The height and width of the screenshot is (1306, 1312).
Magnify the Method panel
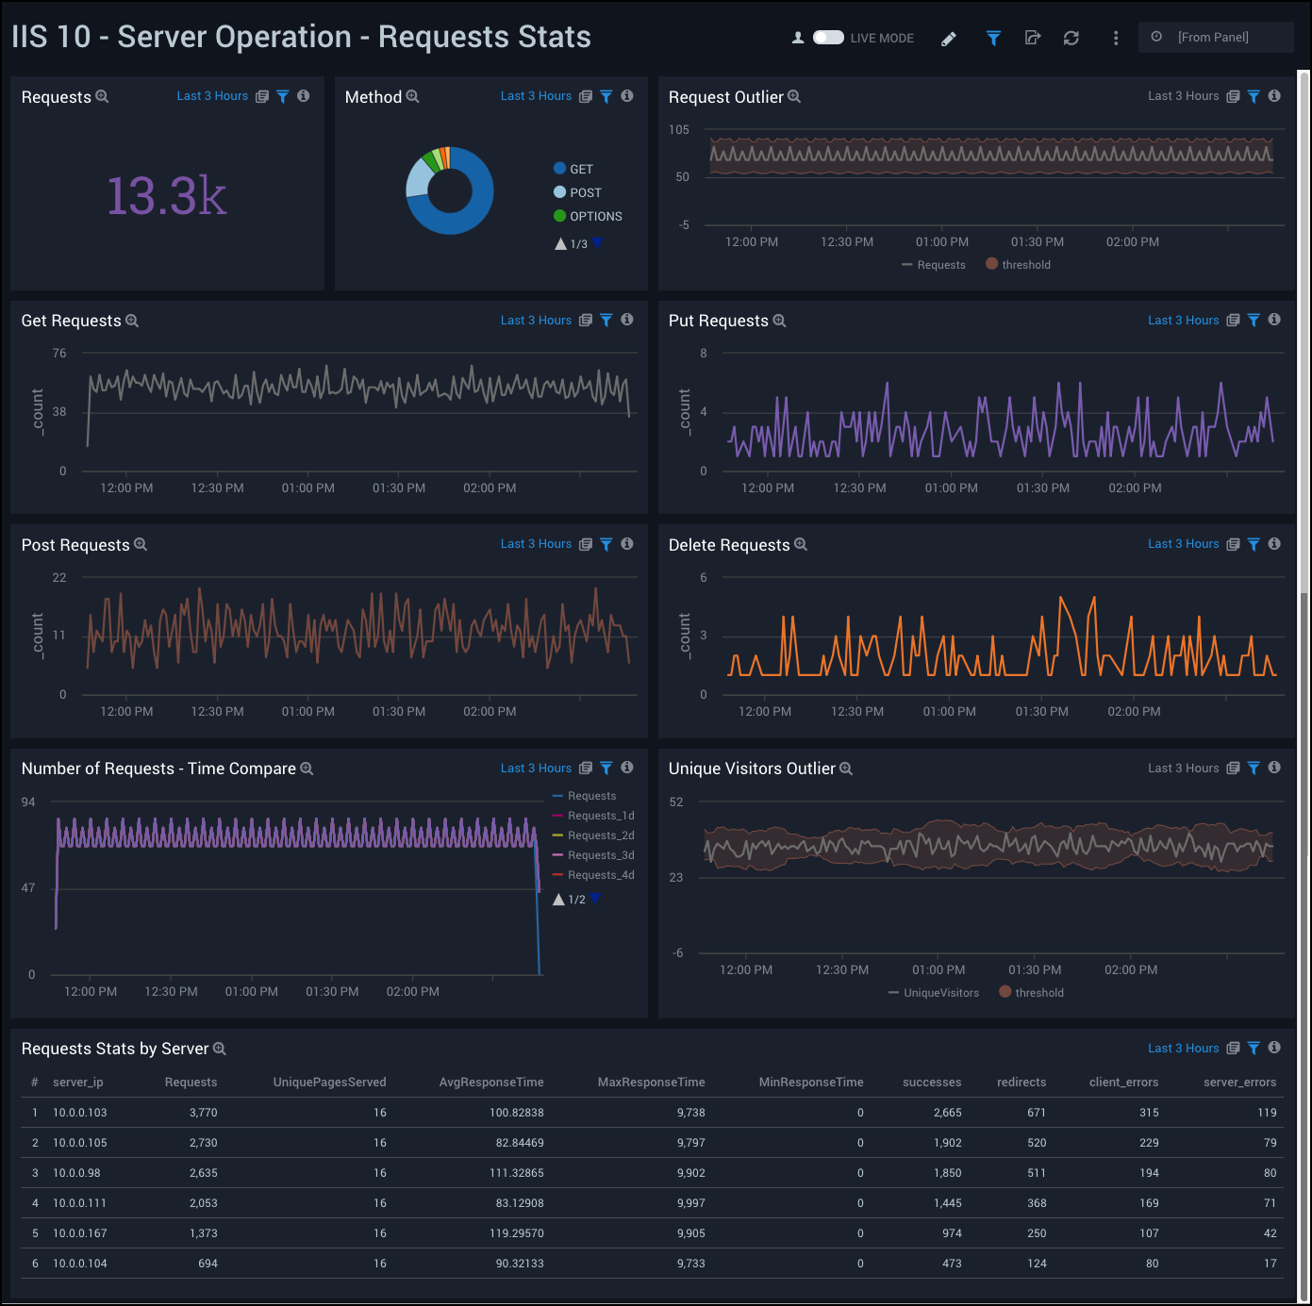(x=413, y=96)
